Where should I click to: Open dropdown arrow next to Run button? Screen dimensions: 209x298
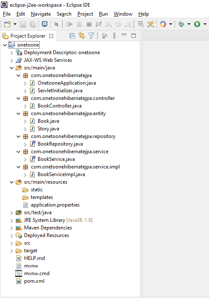point(205,24)
